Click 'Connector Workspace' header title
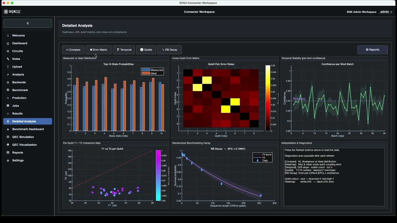The image size is (397, 223). click(x=199, y=12)
